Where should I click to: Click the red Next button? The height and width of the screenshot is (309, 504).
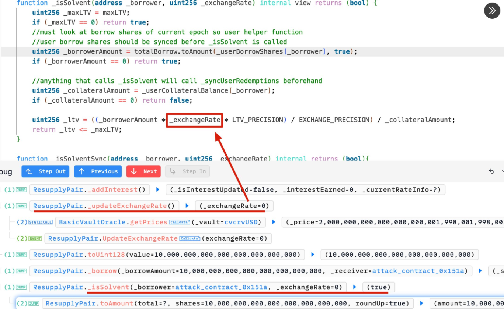point(143,171)
